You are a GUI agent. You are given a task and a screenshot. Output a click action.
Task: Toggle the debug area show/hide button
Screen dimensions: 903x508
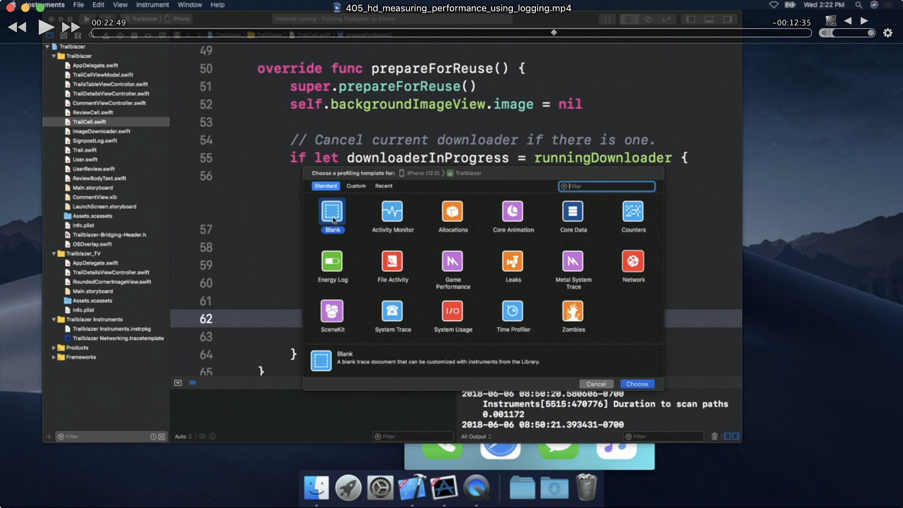pos(178,383)
